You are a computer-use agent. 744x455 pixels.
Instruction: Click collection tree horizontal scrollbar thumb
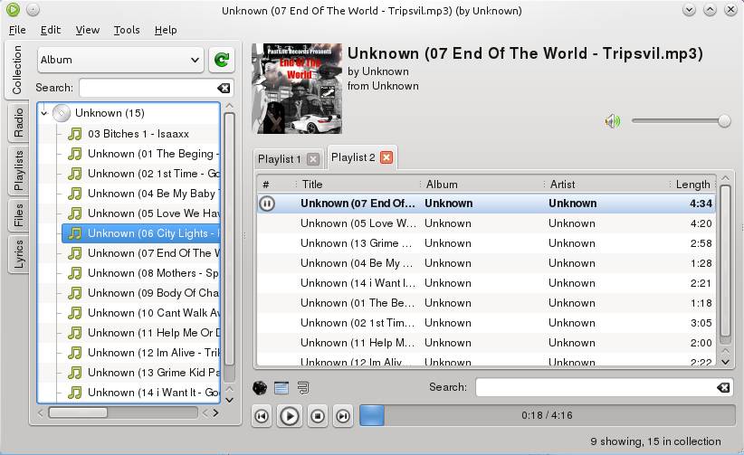pyautogui.click(x=78, y=412)
